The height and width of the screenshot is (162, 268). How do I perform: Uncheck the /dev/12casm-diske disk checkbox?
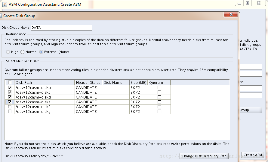(10, 102)
